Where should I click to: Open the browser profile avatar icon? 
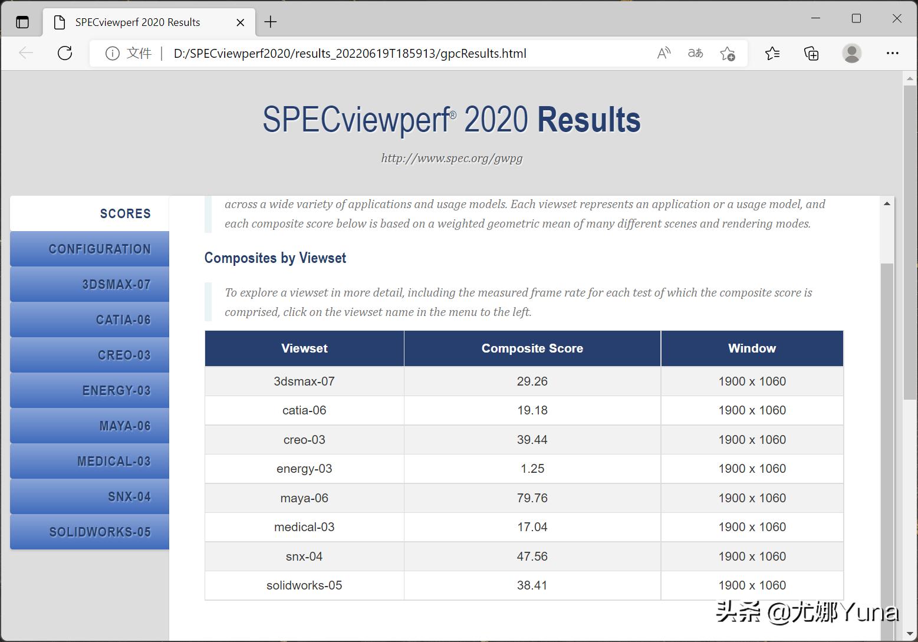[851, 53]
